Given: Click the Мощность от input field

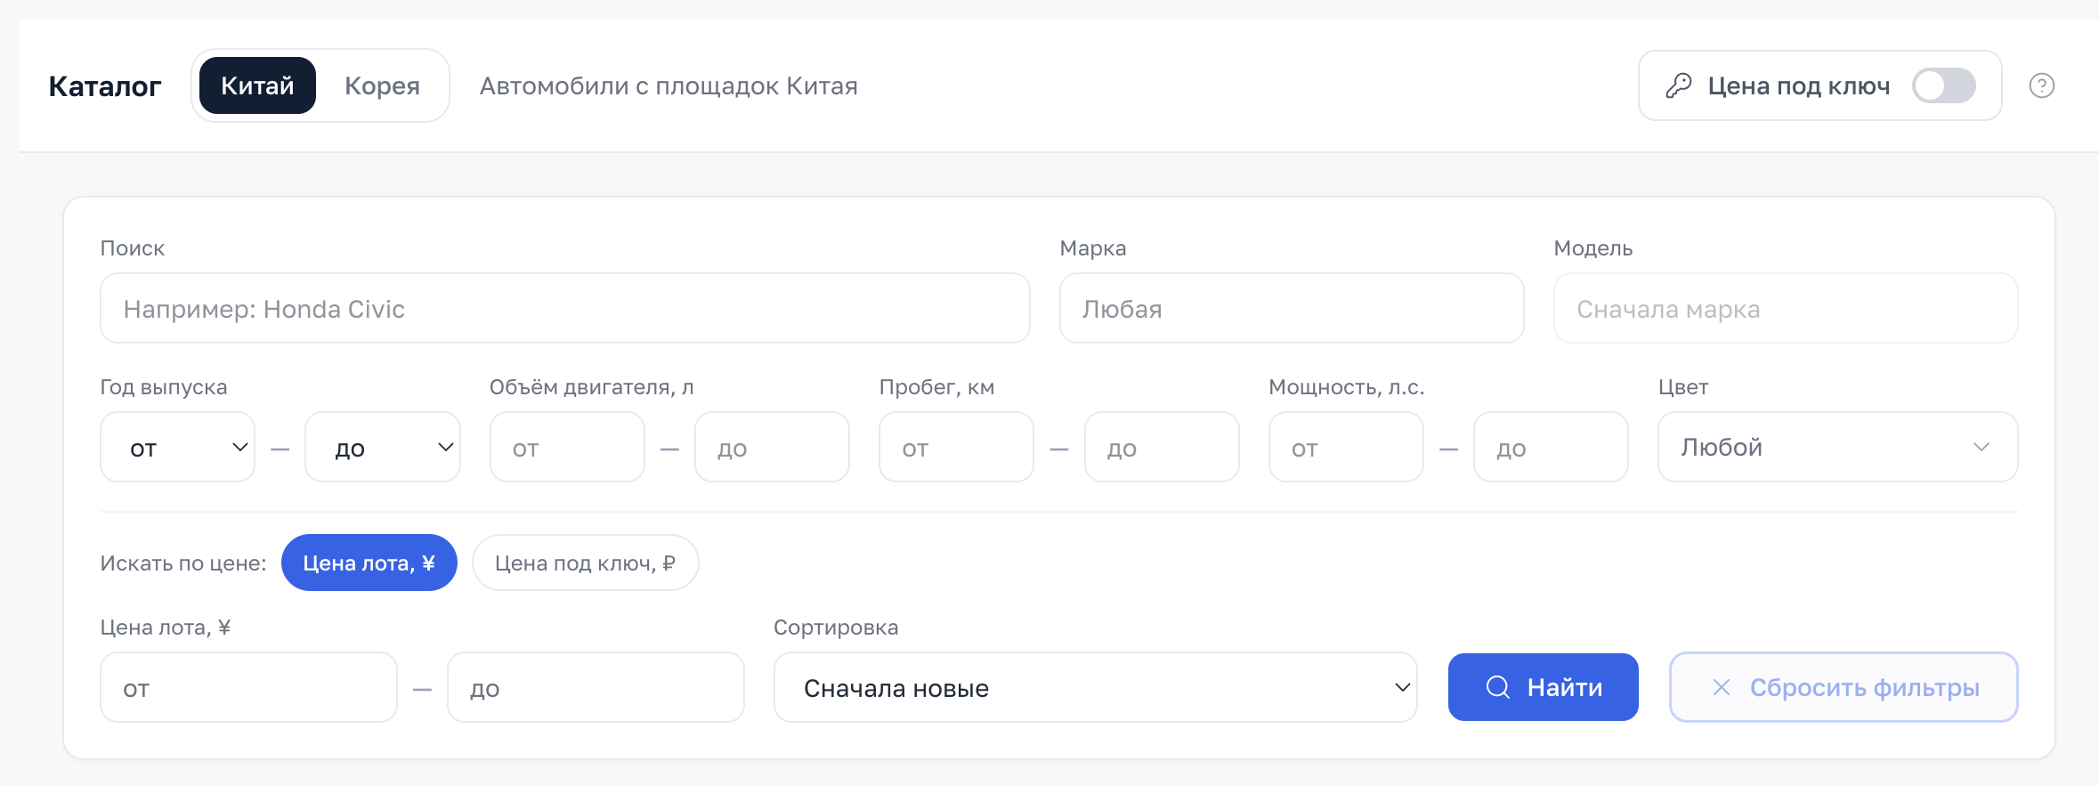Looking at the screenshot, I should point(1346,447).
